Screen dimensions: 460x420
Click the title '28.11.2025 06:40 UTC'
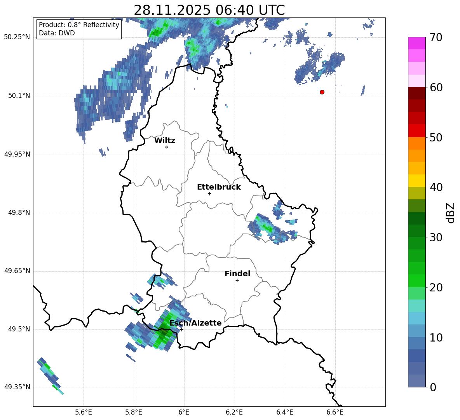click(x=209, y=10)
